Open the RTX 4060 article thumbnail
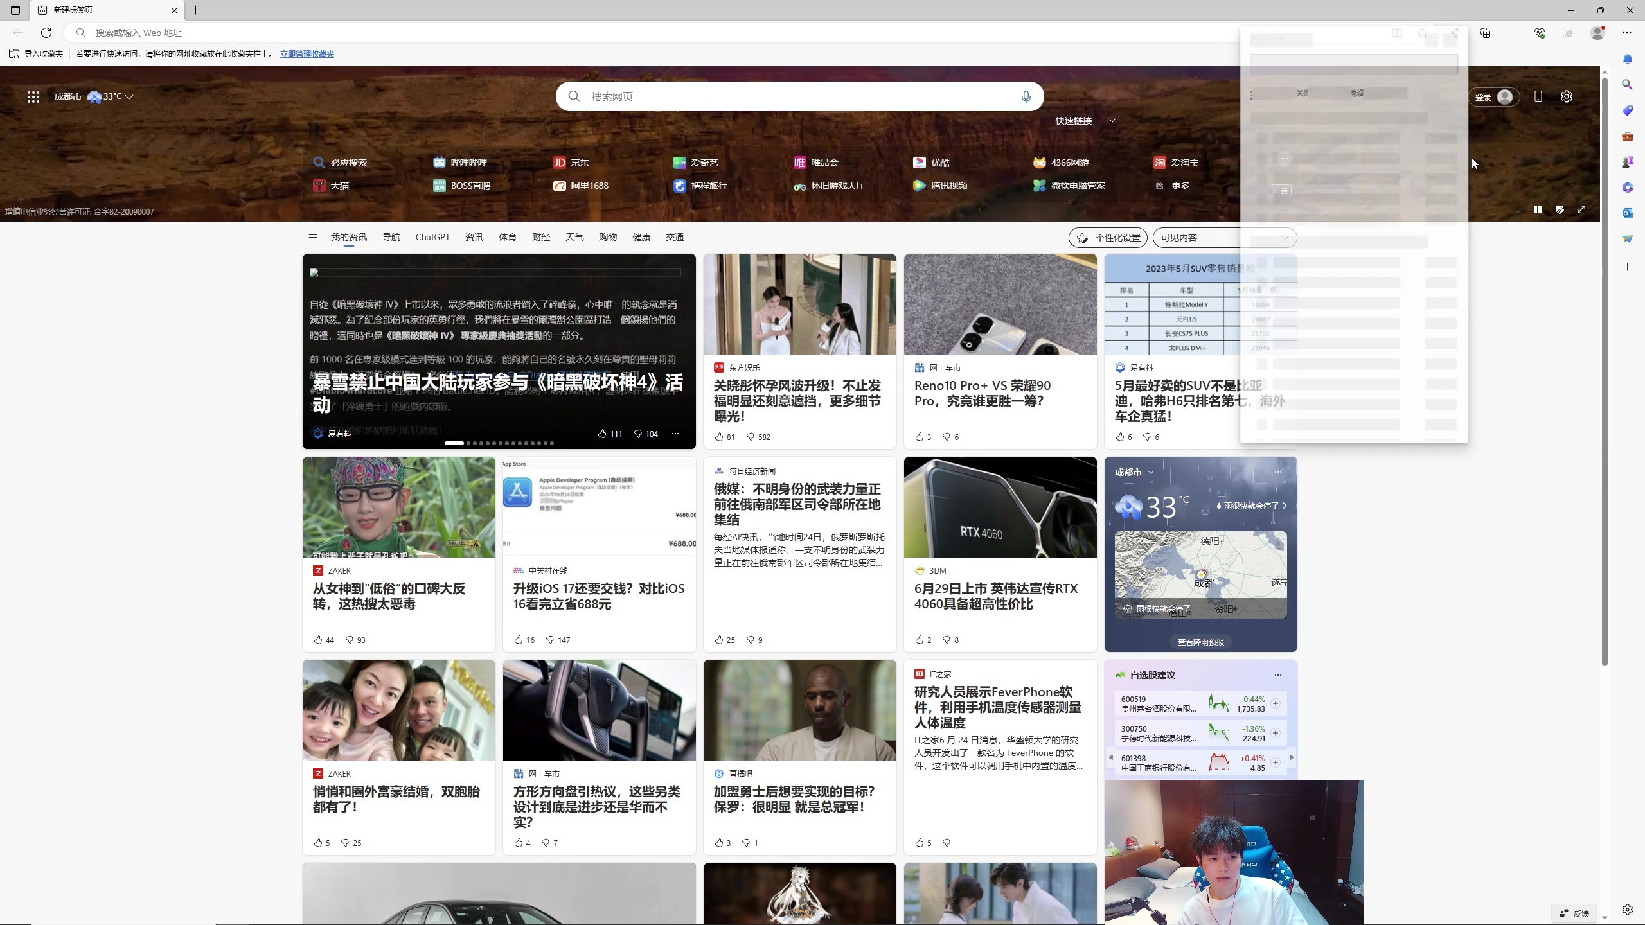This screenshot has width=1645, height=925. point(1000,507)
